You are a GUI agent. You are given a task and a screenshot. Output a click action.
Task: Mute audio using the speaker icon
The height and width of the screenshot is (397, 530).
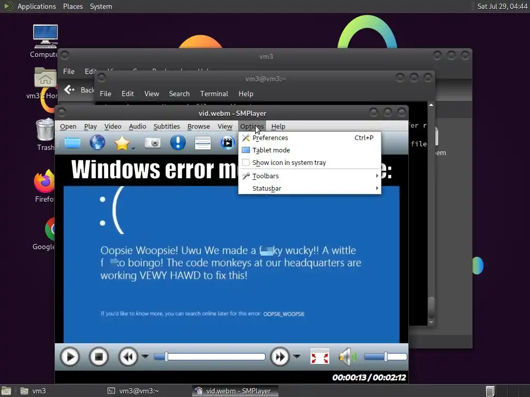point(347,357)
